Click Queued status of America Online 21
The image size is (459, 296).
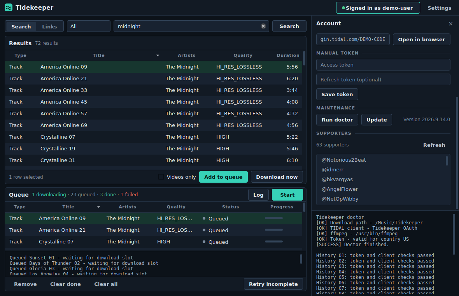pos(215,230)
